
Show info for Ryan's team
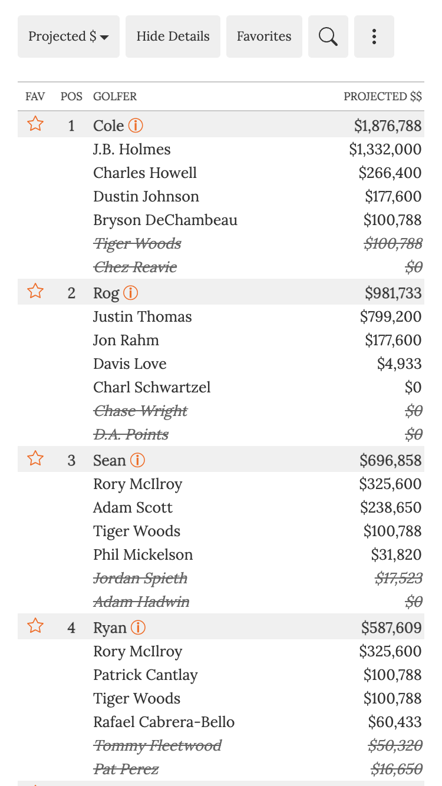point(138,628)
